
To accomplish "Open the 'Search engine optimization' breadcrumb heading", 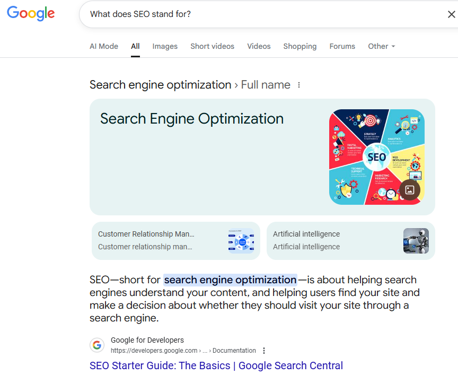I will click(x=161, y=85).
